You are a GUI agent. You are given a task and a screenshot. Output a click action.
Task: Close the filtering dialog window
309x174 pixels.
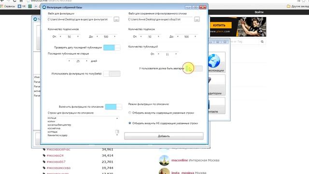pos(203,7)
